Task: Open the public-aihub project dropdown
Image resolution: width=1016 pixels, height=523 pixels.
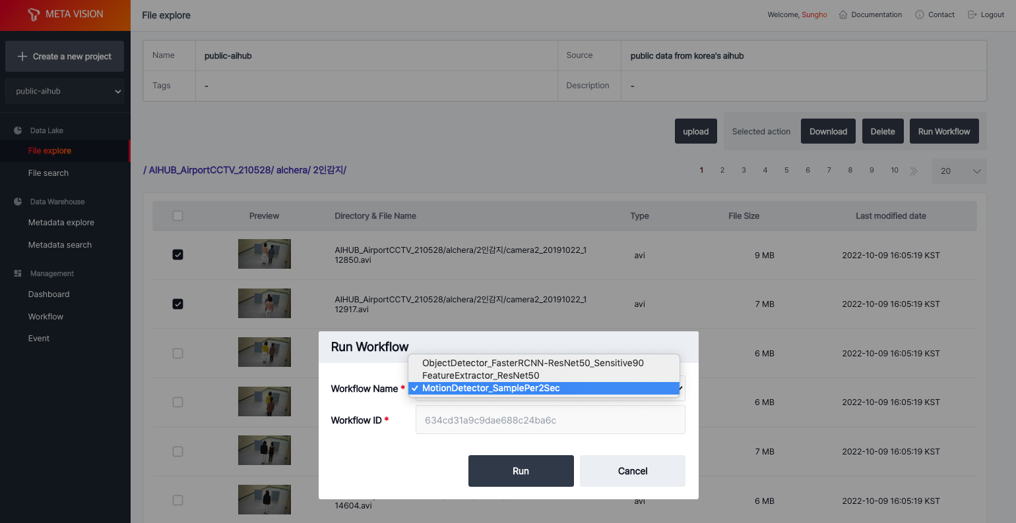Action: pyautogui.click(x=65, y=92)
